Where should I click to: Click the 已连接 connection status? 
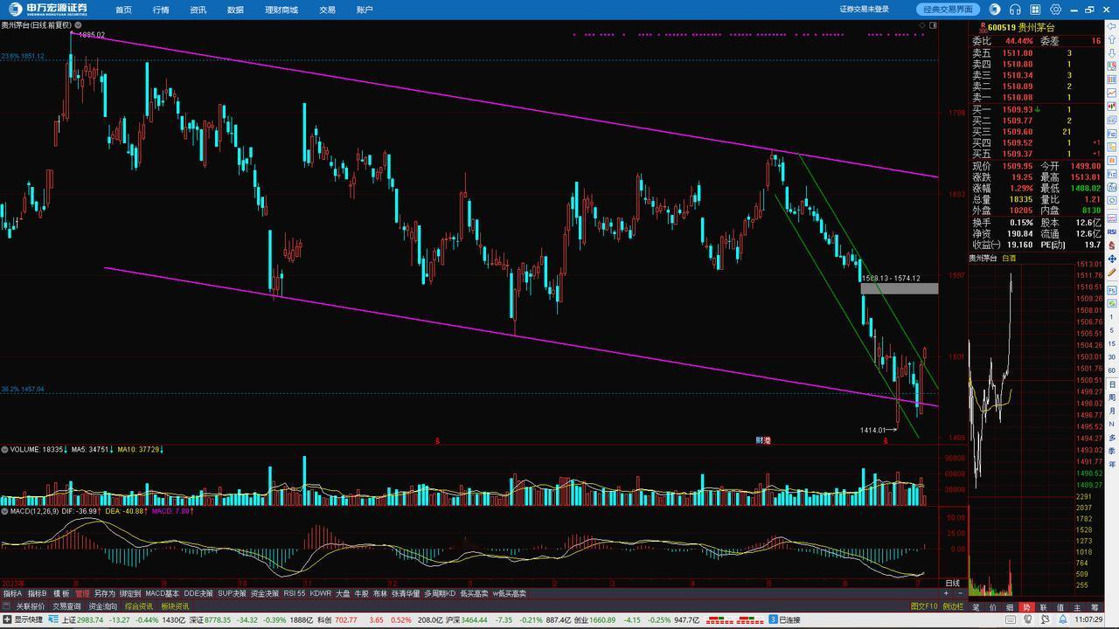point(789,619)
